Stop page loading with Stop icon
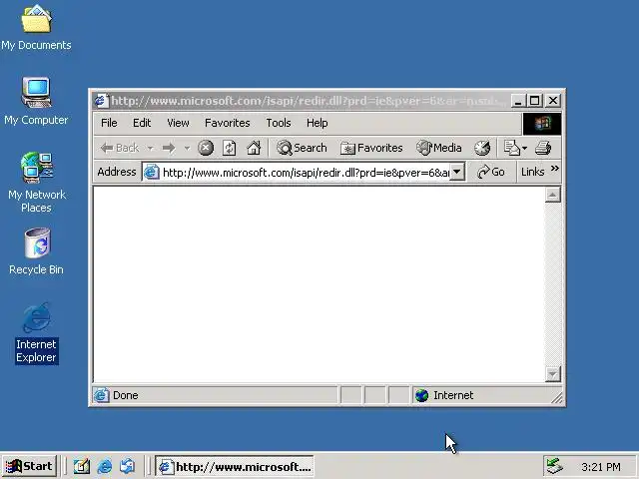 pos(206,148)
